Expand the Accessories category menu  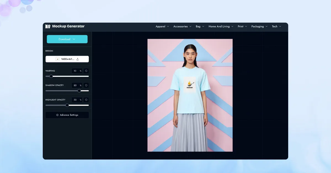tap(182, 26)
